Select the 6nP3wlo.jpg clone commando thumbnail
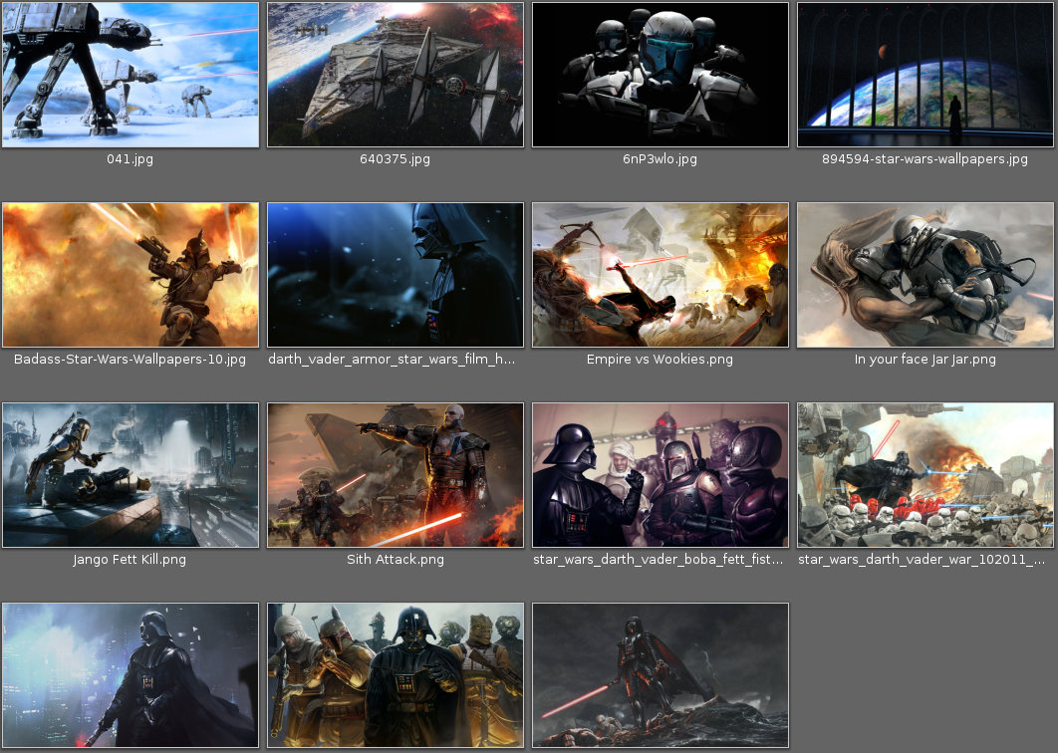The image size is (1058, 753). tap(661, 75)
